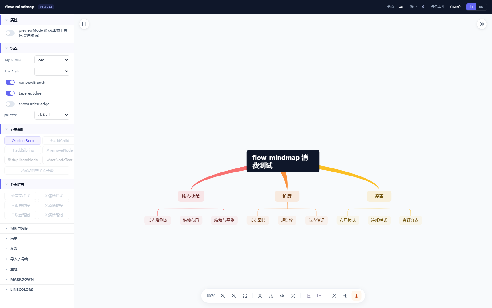Viewport: 492px width, 308px height.
Task: Click the collapse-all inward arrows icon
Action: point(260,296)
